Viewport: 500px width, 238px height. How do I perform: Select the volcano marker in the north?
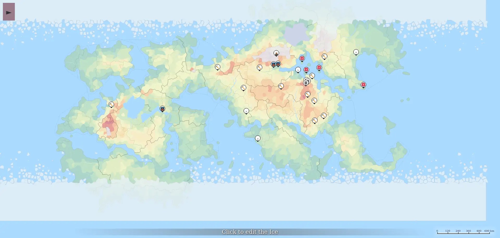point(276,53)
